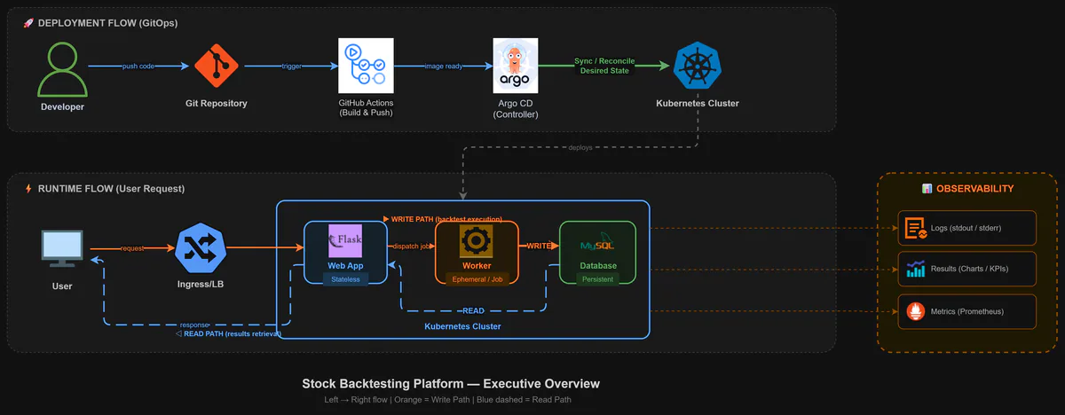Click the 'Stock Backtesting Platform — Executive Overview' title

(451, 384)
